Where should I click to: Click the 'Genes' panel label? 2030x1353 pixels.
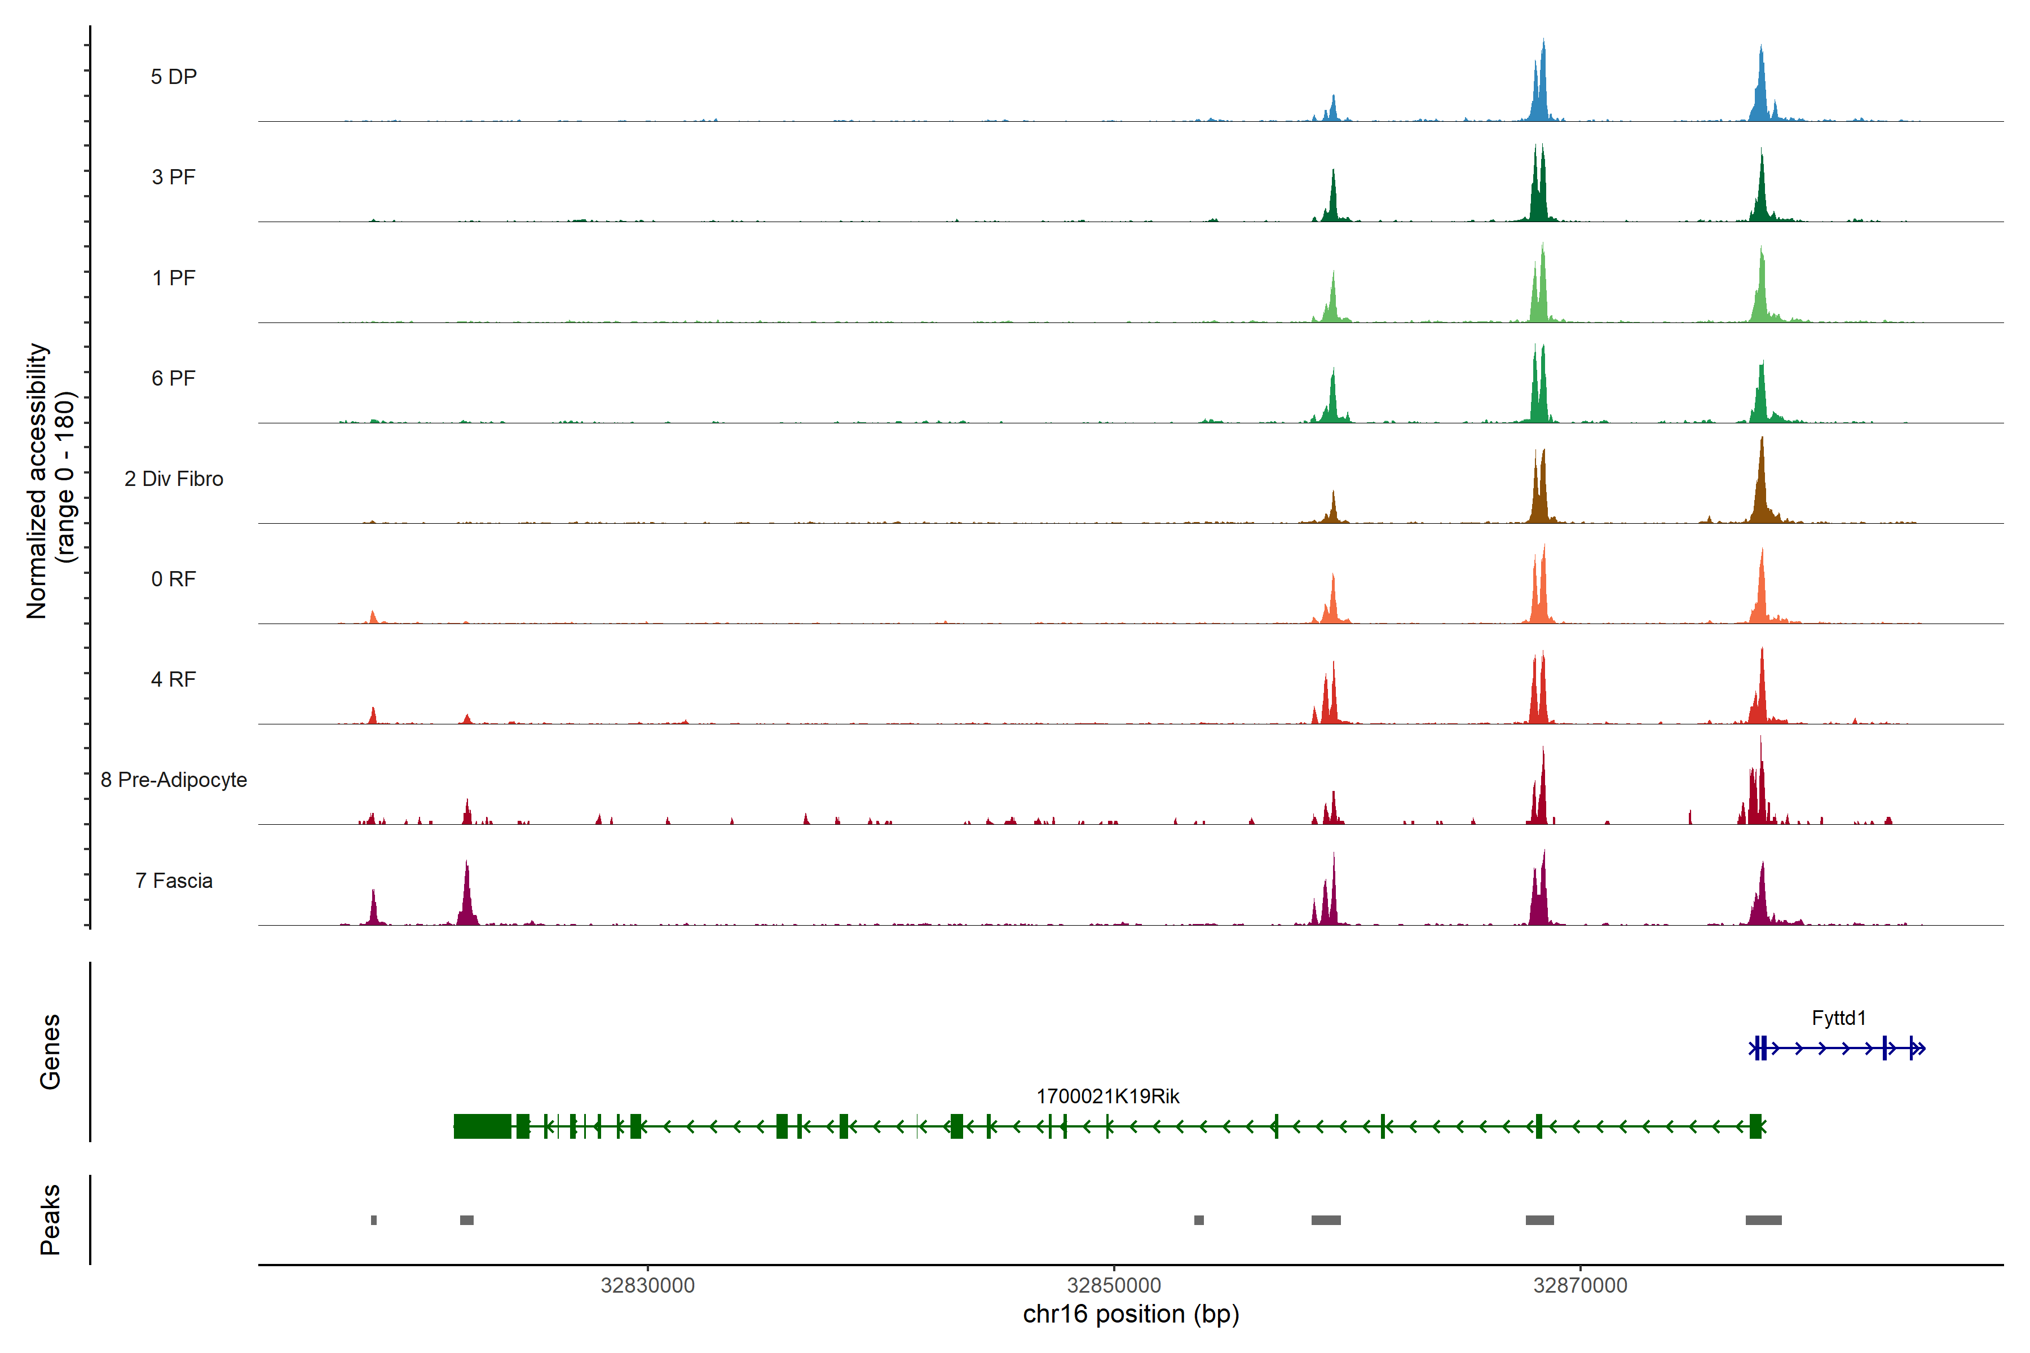click(50, 1052)
